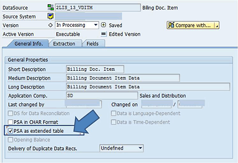The width and height of the screenshot is (238, 163).
Task: Click the Changed on date field
Action: click(157, 104)
